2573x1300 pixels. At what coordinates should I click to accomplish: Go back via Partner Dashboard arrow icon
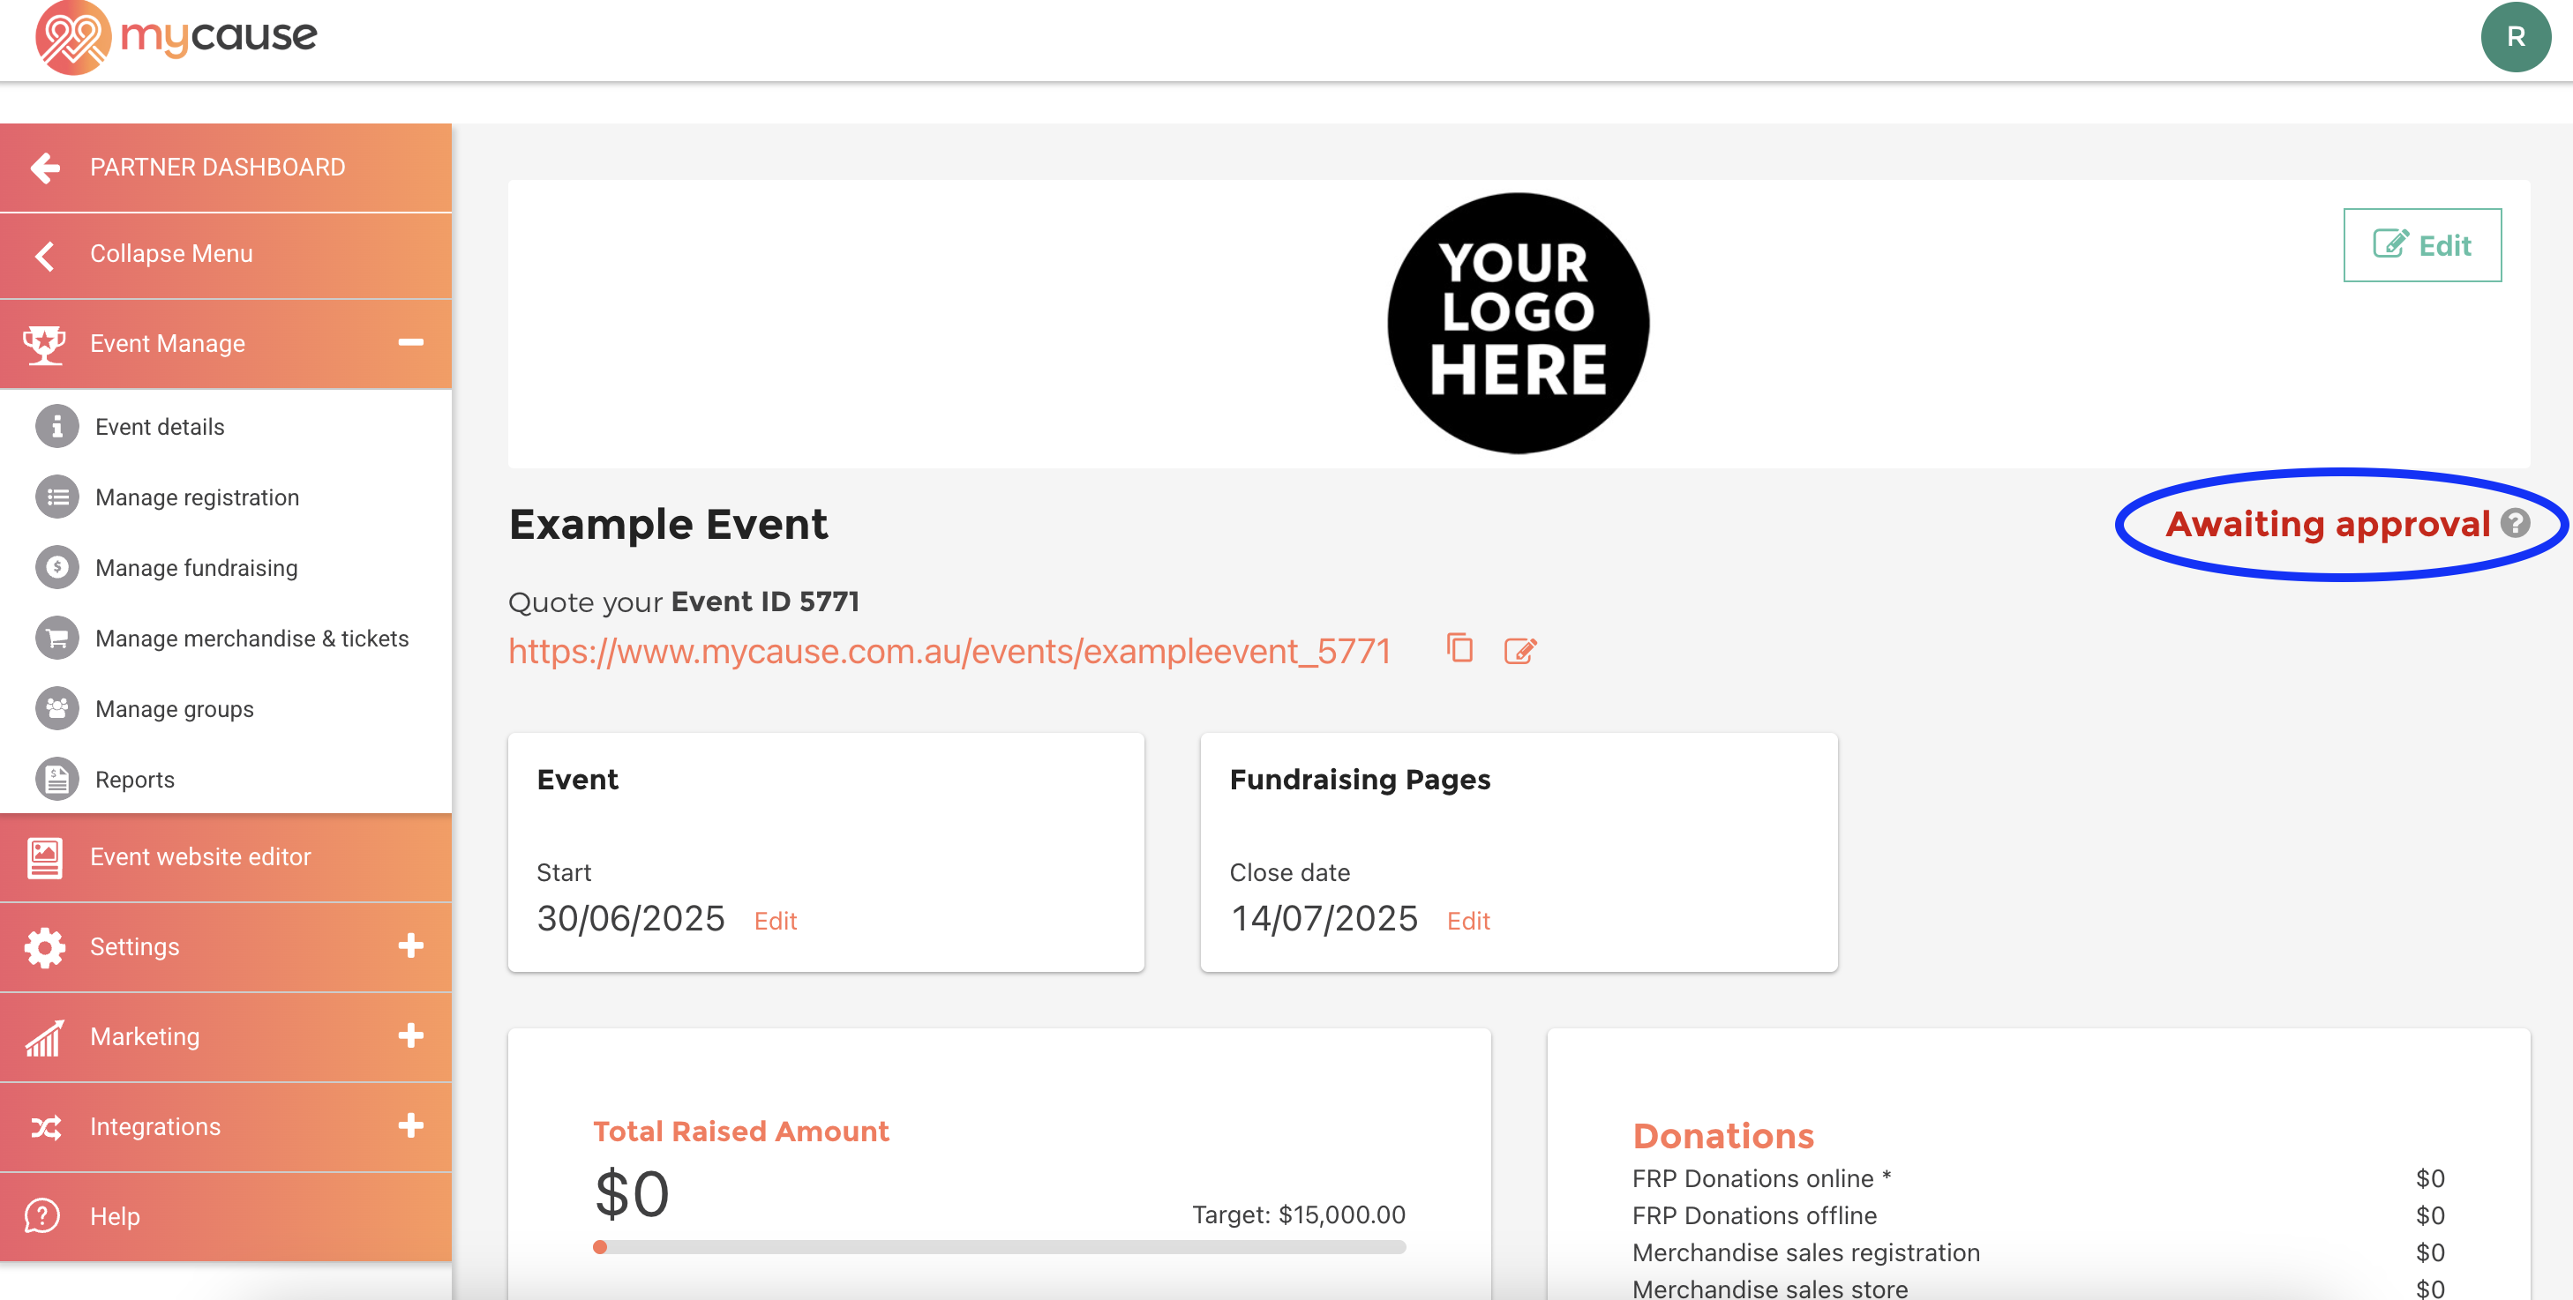pos(45,168)
